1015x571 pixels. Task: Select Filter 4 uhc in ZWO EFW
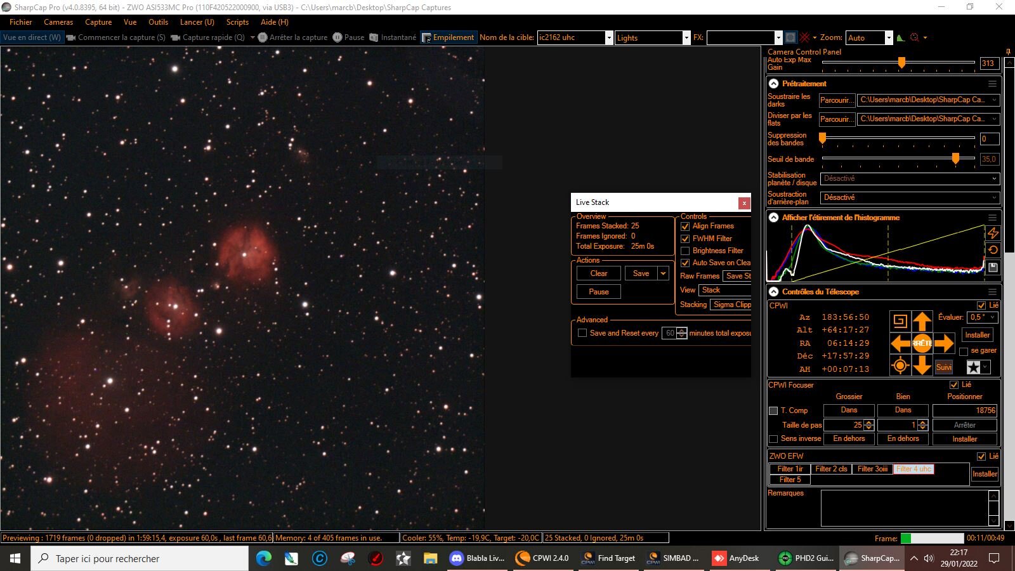click(913, 469)
